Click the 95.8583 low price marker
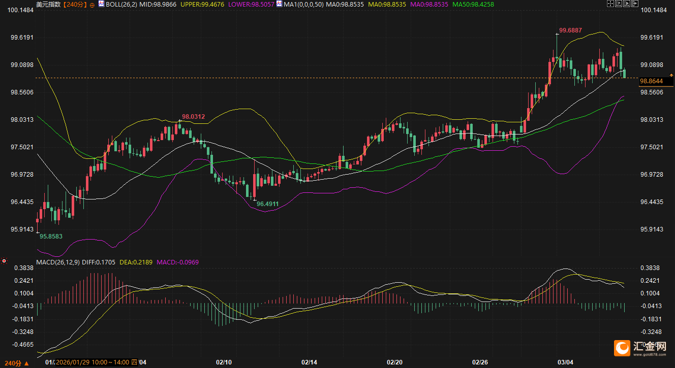675x368 pixels. pyautogui.click(x=51, y=236)
